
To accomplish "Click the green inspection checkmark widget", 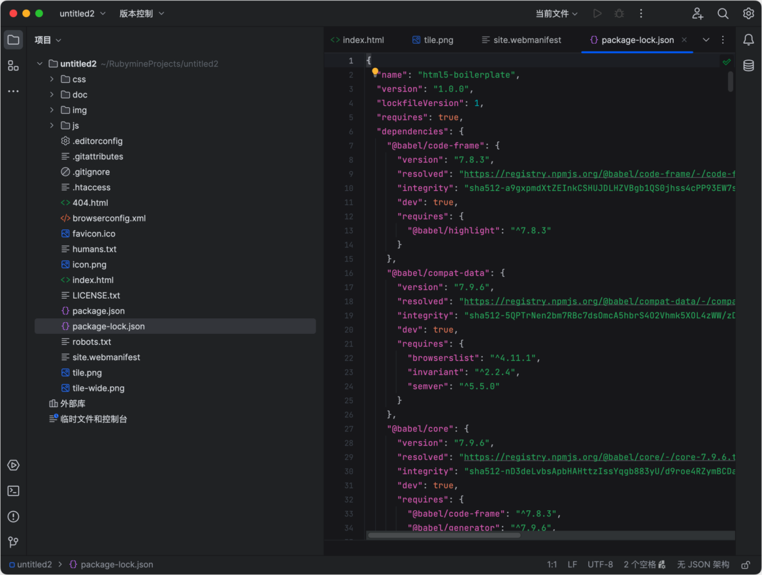I will [727, 61].
